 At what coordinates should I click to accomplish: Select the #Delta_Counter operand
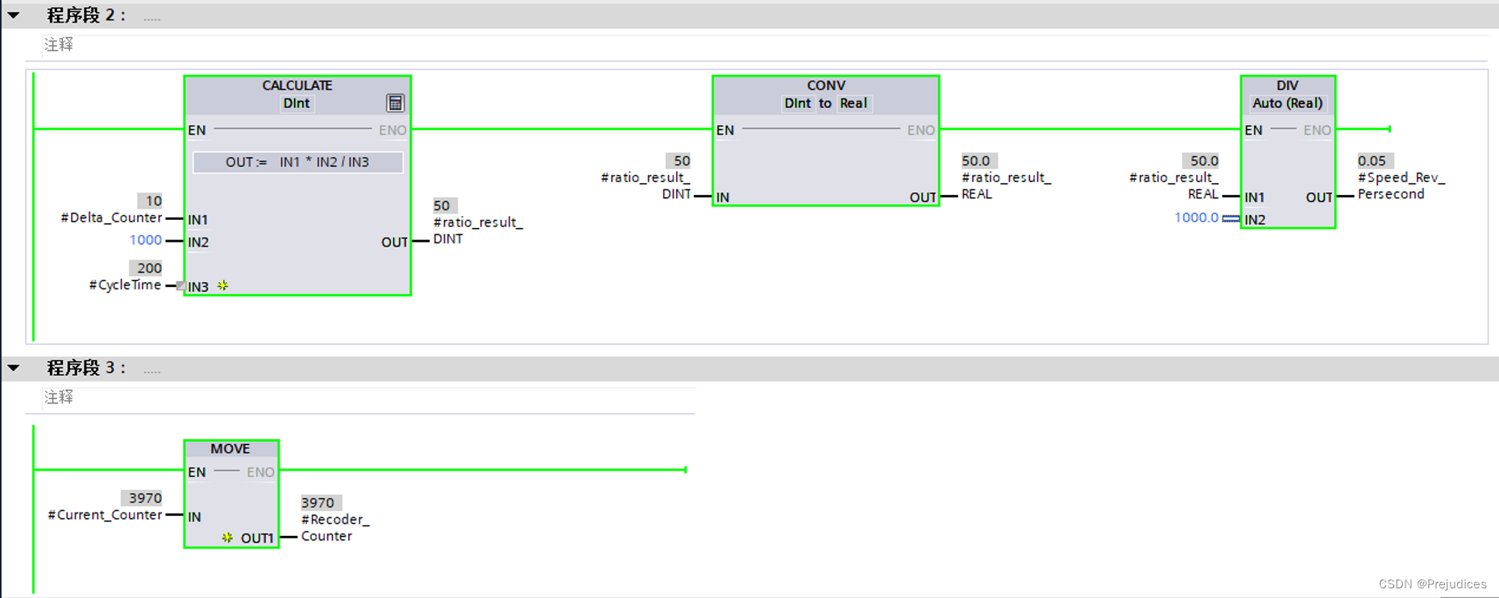point(111,218)
